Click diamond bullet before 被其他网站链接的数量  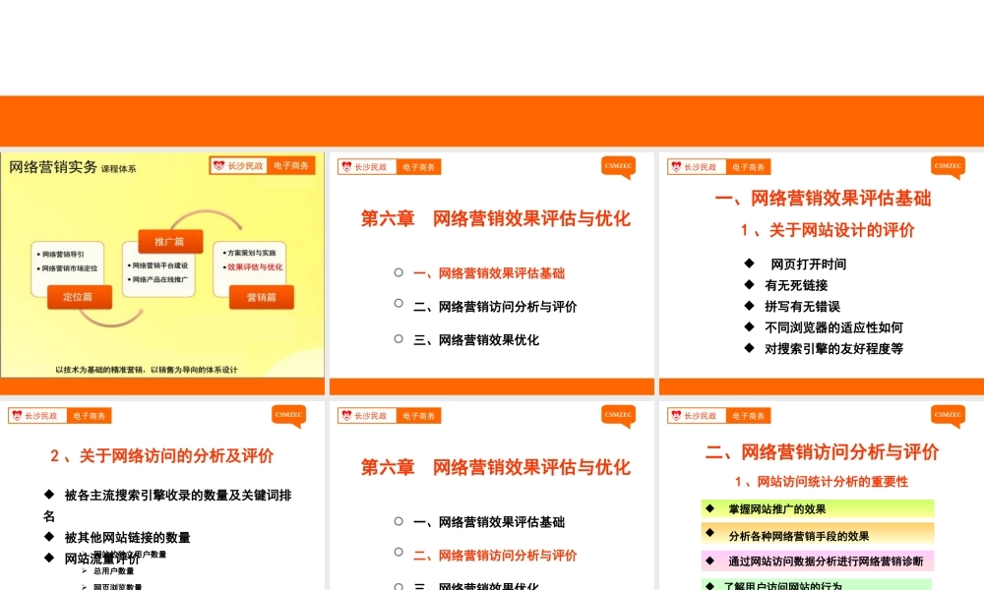(48, 537)
